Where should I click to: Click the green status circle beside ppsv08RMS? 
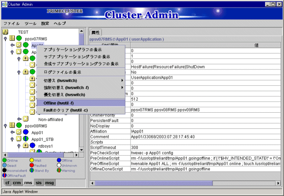[19, 125]
